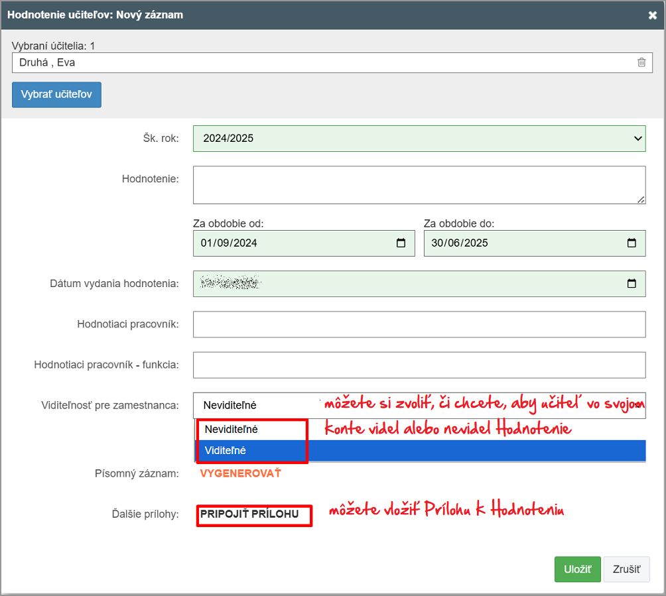Select Neviditeľné option in list
666x596 pixels.
coord(232,430)
